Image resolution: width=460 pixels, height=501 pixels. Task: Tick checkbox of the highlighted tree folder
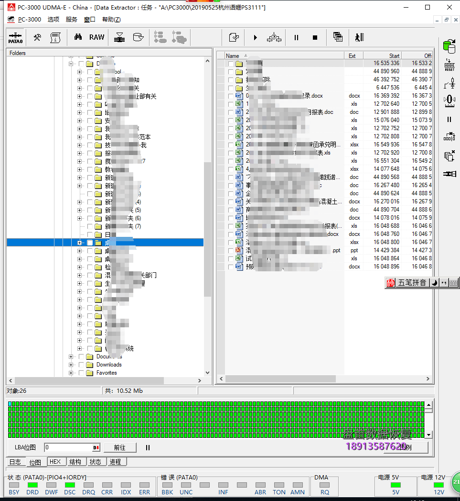coord(90,243)
